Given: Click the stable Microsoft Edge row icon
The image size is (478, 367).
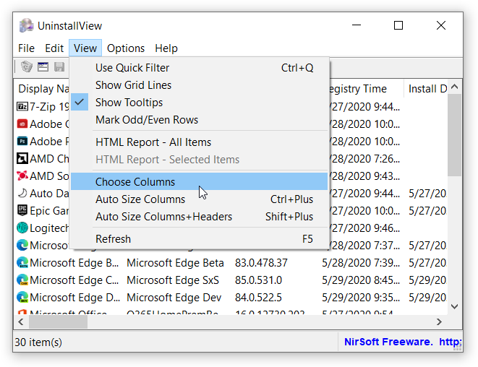Looking at the screenshot, I should click(22, 245).
